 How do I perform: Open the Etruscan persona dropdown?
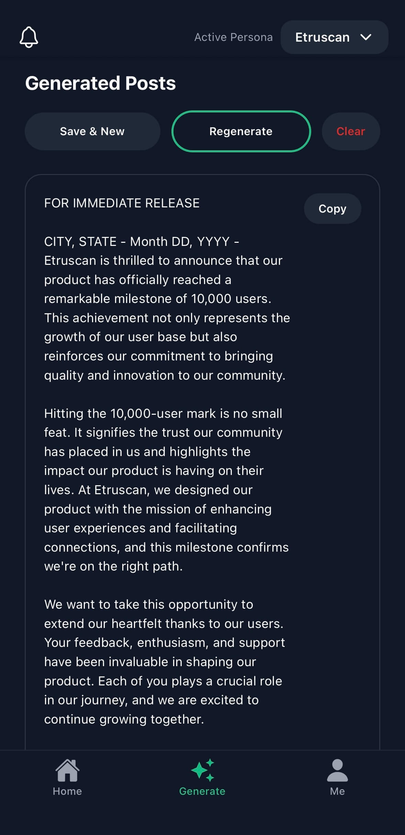[322, 37]
